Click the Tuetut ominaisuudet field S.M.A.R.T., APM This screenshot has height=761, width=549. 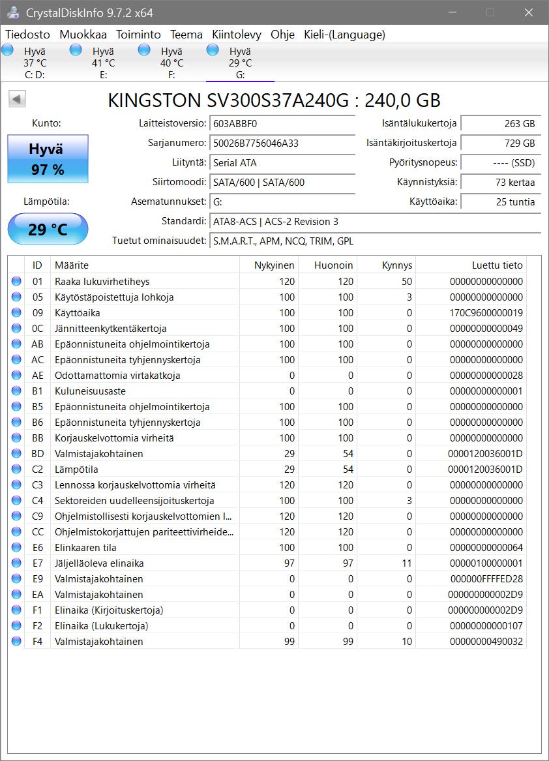pos(375,241)
